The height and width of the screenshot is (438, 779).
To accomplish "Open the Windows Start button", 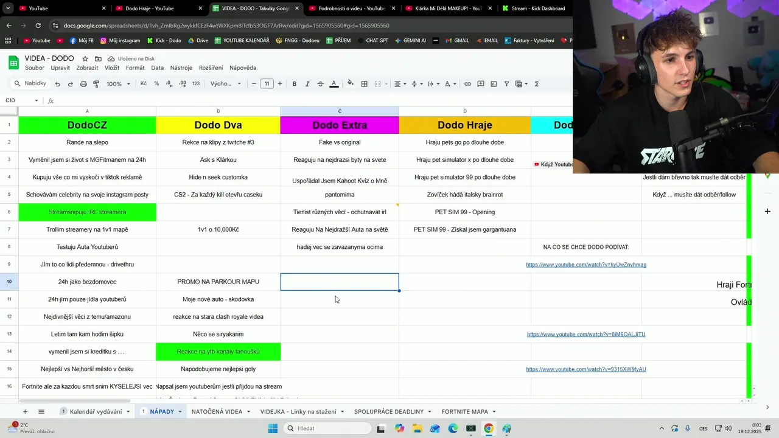I will (x=273, y=428).
